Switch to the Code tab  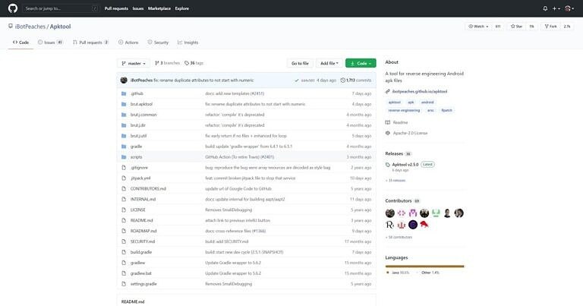click(x=20, y=43)
